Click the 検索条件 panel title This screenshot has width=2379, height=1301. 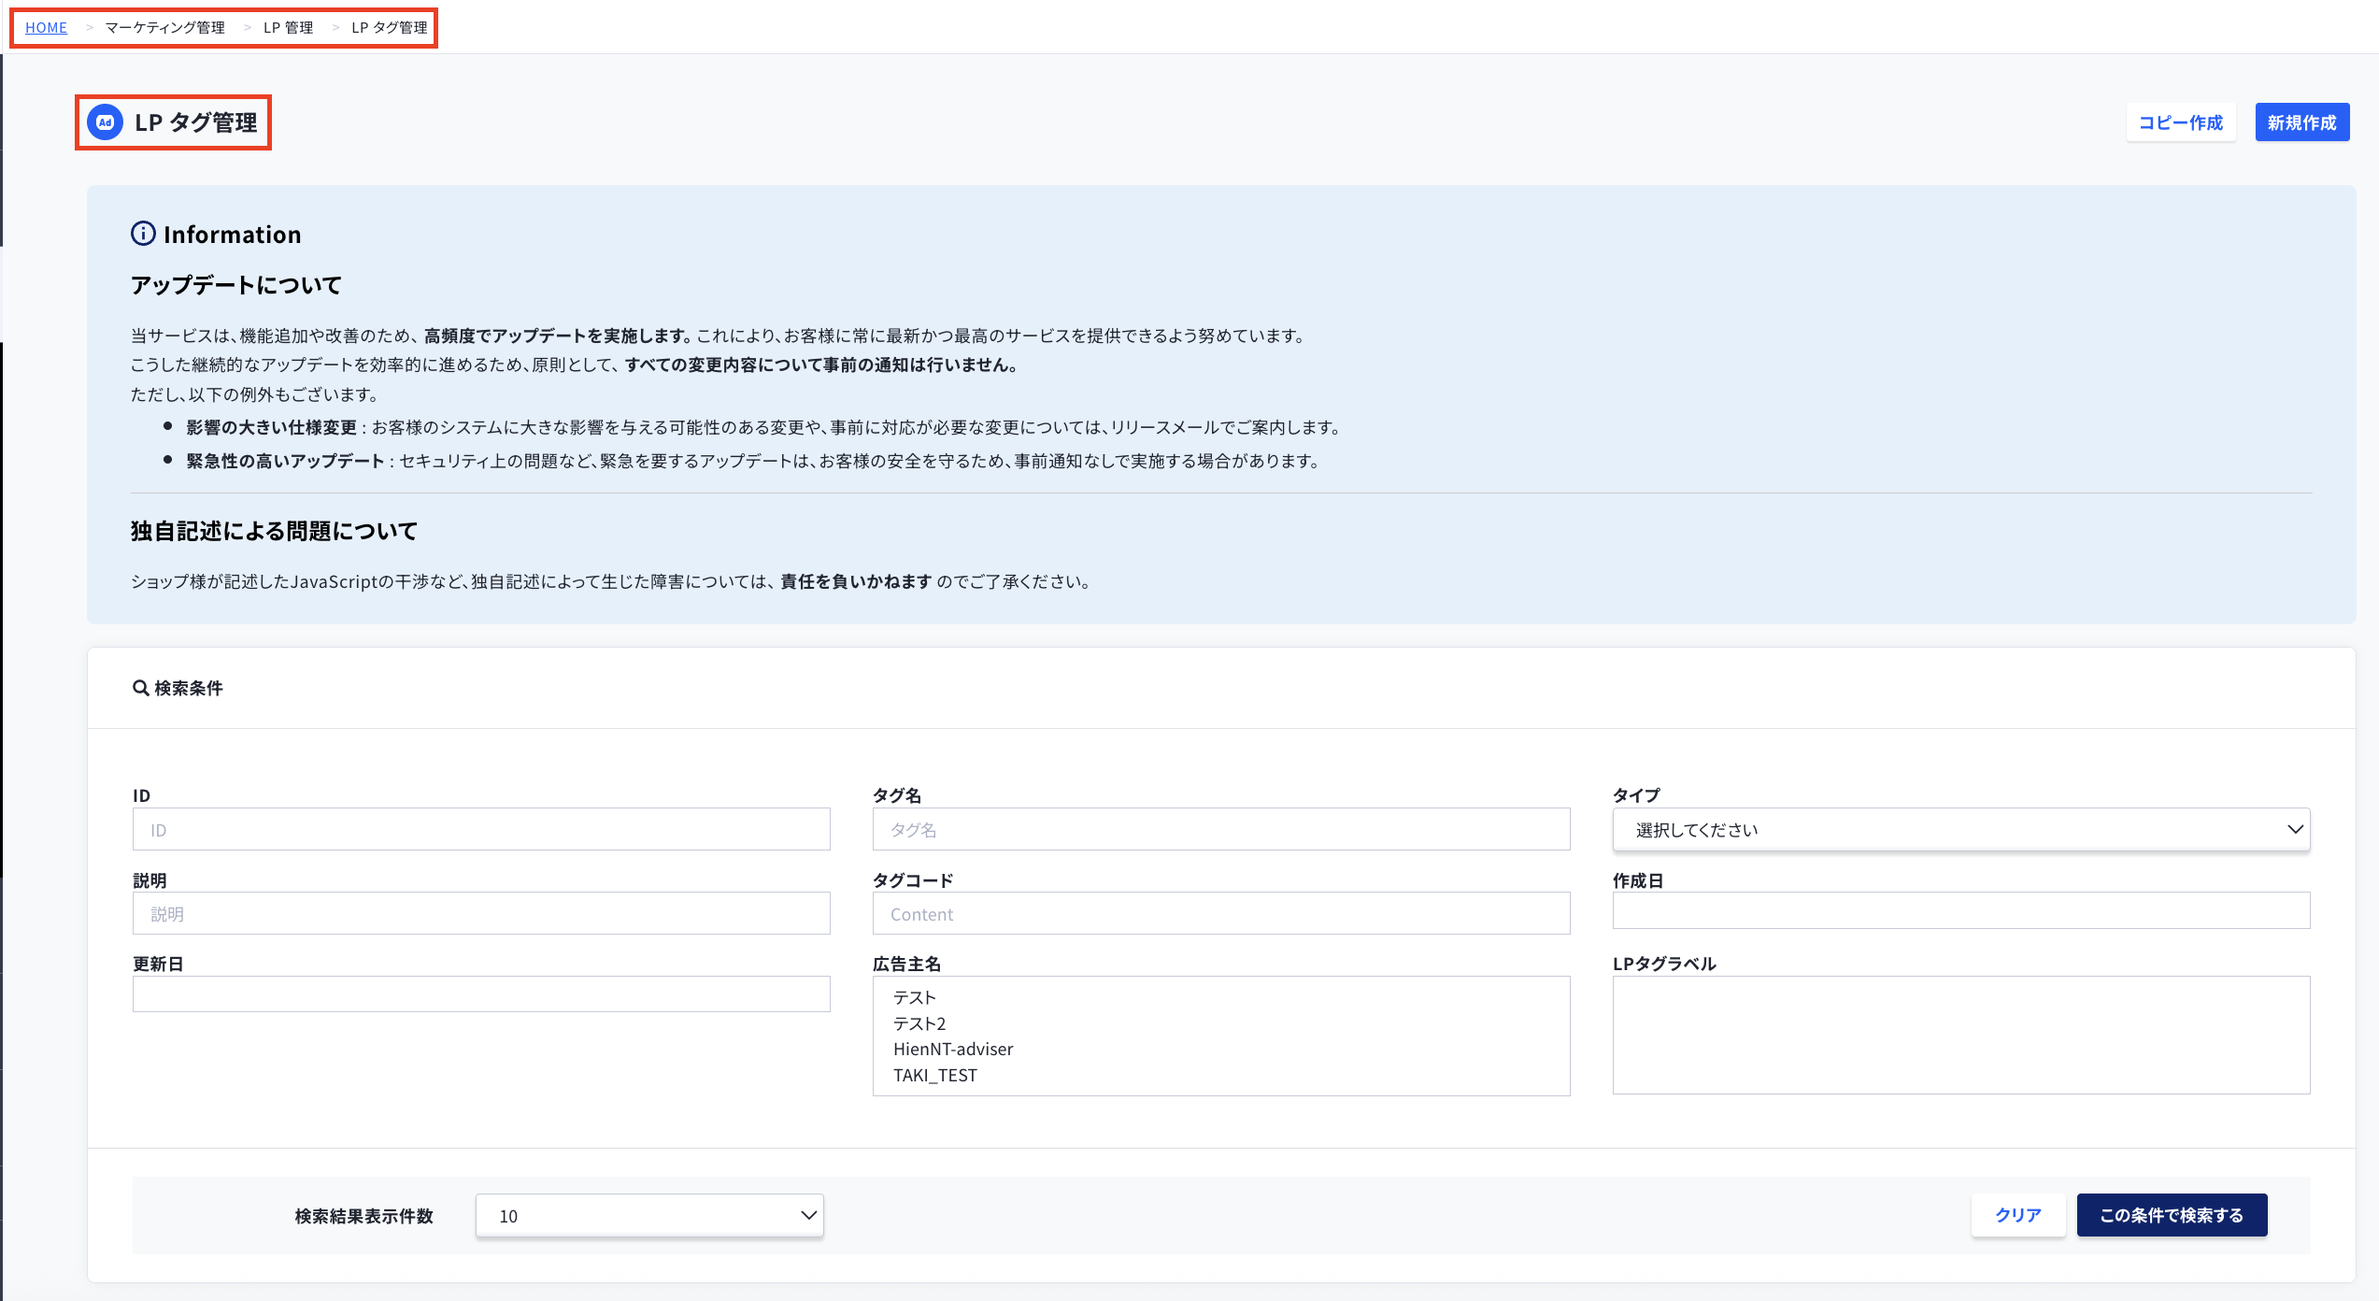coord(189,688)
